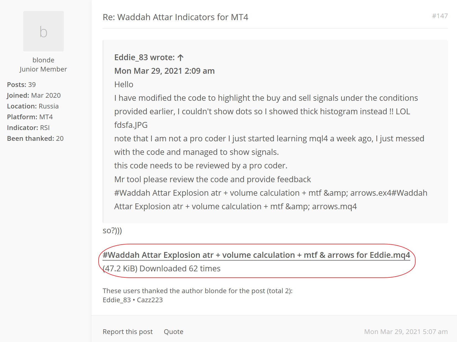Screen dimensions: 457x342
Task: Click the fdsfa.JPG text in the quote
Action: tap(131, 125)
